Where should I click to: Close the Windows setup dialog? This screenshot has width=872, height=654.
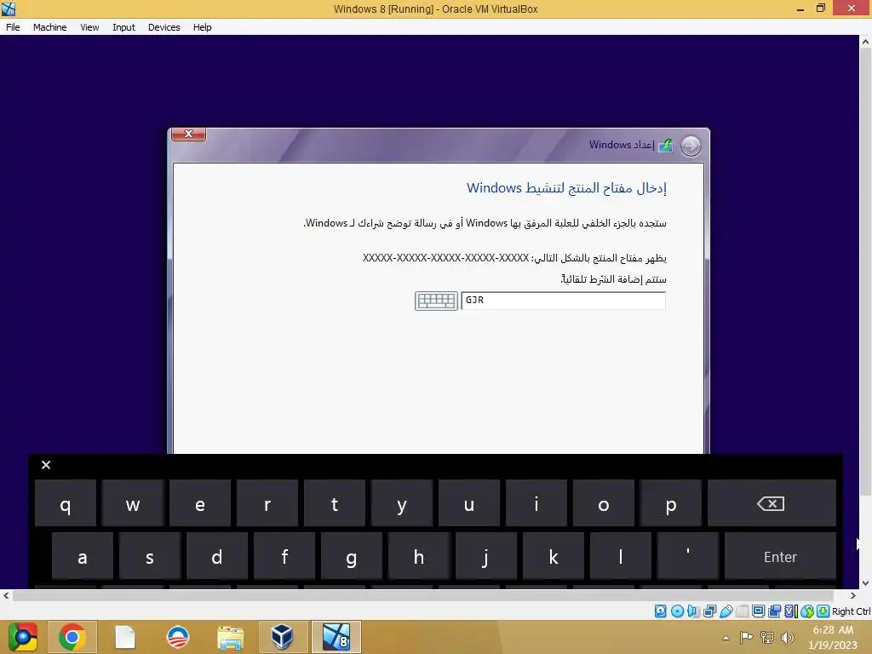[x=188, y=134]
